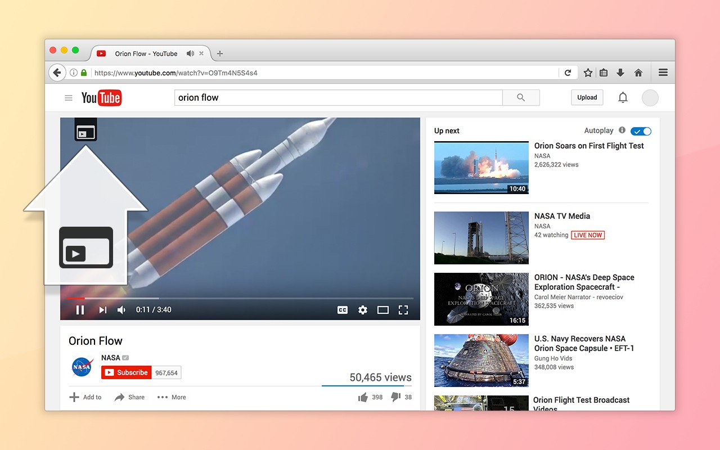Reload the page in the address bar
This screenshot has width=720, height=450.
click(568, 73)
